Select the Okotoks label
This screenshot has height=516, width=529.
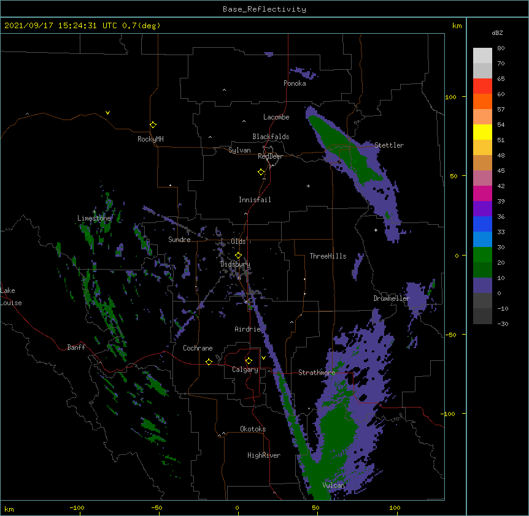(x=253, y=429)
